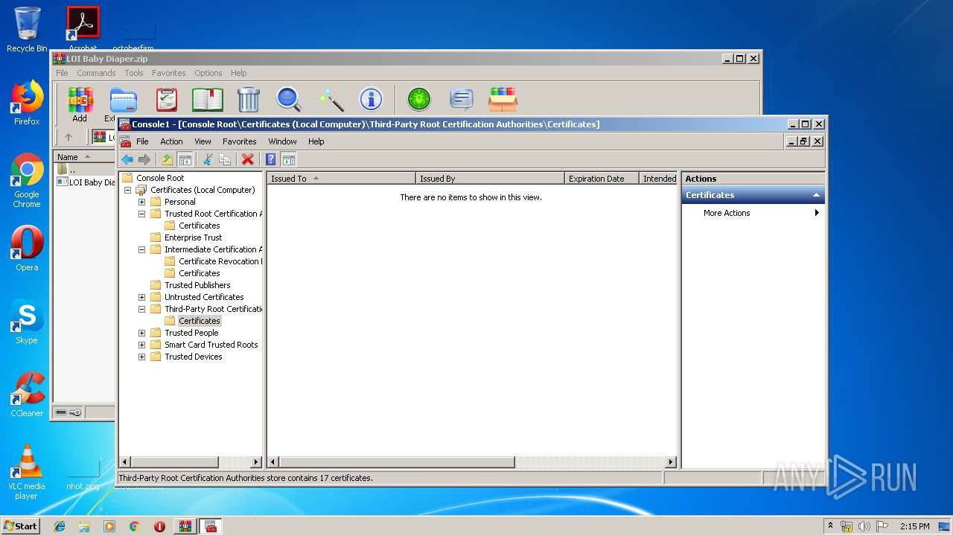Screen dimensions: 953x536
Task: Click right arrow of tree pane scrollbar
Action: (x=256, y=462)
